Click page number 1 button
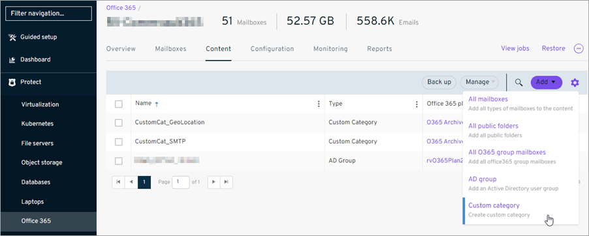The image size is (589, 236). tap(144, 182)
